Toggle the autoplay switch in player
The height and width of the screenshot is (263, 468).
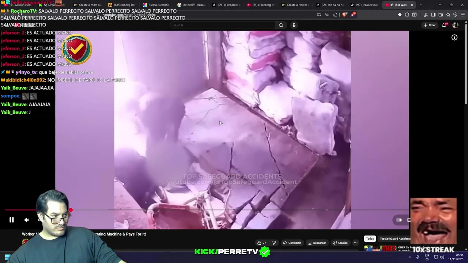399,220
